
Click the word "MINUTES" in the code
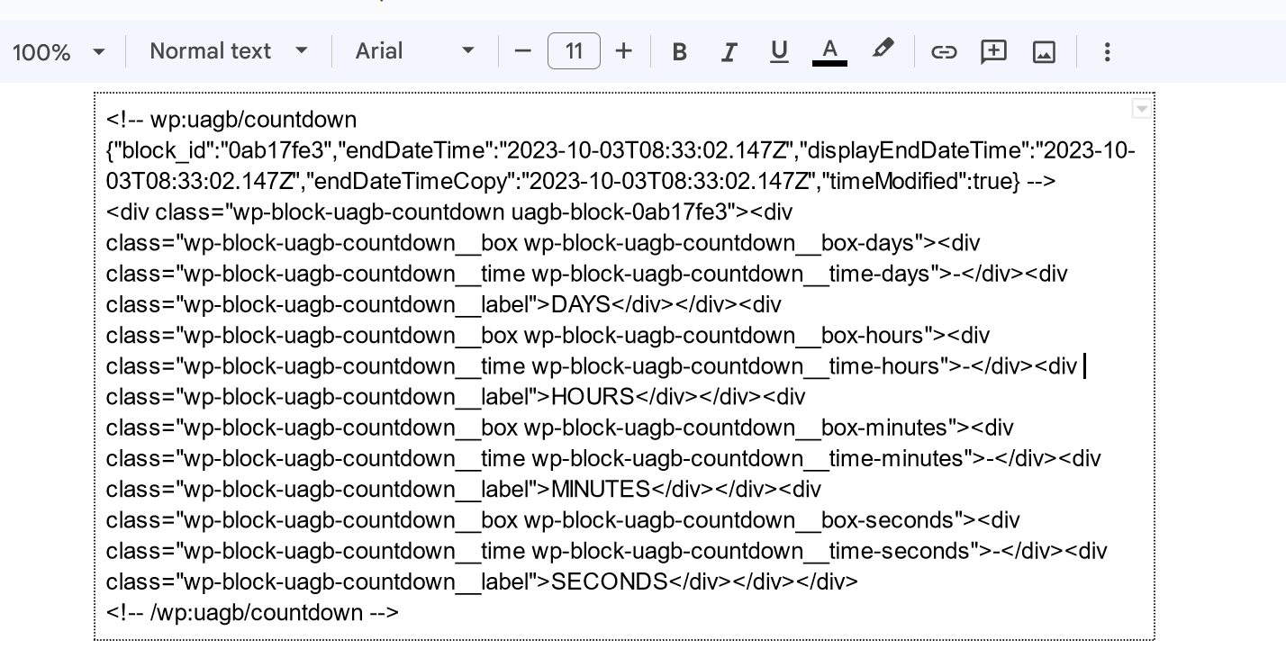(x=601, y=489)
